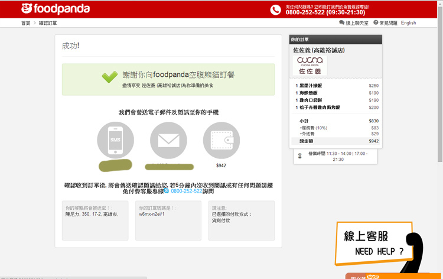Click the hourglass opening hours icon
Viewport: 443px width, 279px height.
point(299,155)
